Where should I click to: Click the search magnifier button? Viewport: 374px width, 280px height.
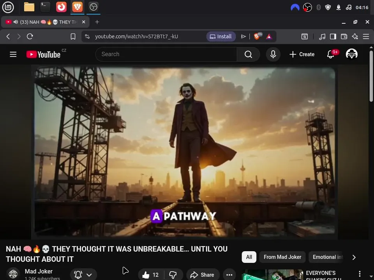(248, 54)
